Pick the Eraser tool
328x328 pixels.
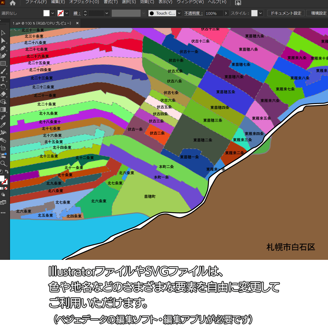[3, 94]
